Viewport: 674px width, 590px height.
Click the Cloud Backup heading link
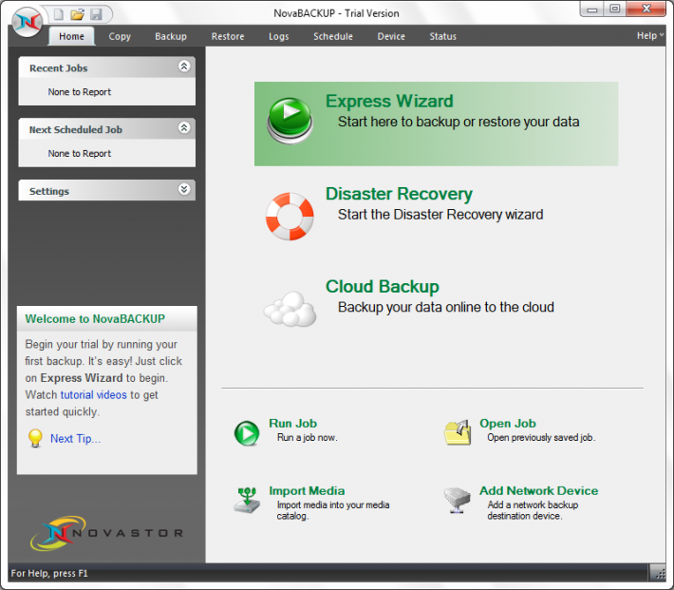click(x=383, y=287)
